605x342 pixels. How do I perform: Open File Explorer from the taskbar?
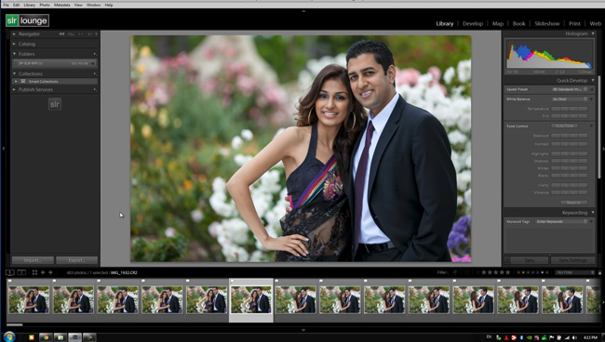click(x=60, y=337)
